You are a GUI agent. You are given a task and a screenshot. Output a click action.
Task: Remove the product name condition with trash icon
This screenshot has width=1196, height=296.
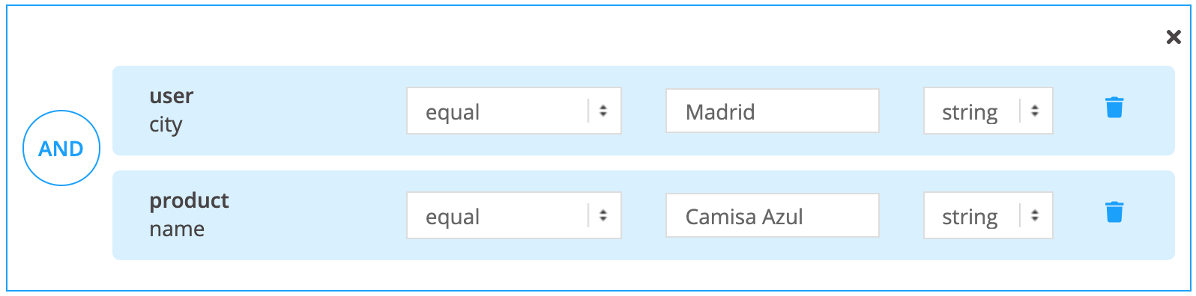click(x=1114, y=212)
